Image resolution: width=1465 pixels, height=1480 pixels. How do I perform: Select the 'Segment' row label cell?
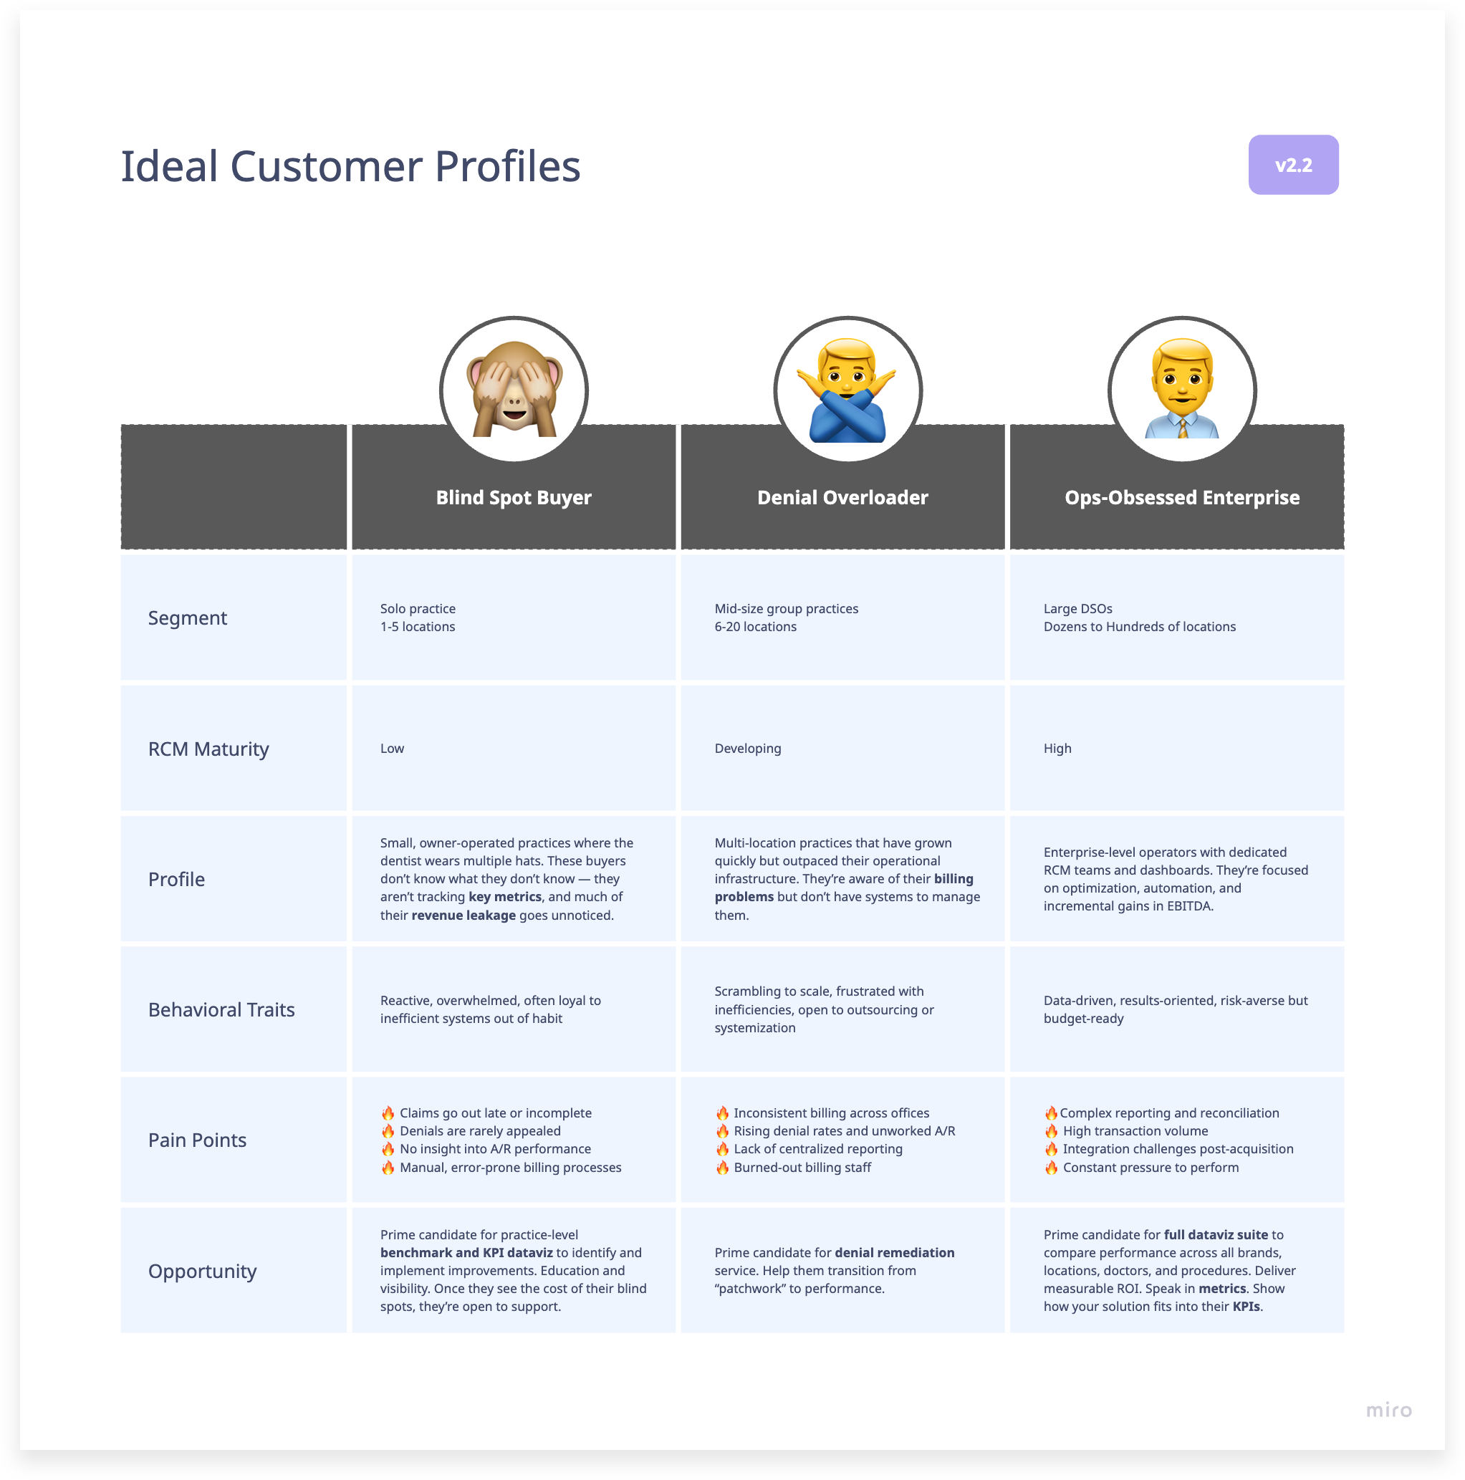point(234,618)
